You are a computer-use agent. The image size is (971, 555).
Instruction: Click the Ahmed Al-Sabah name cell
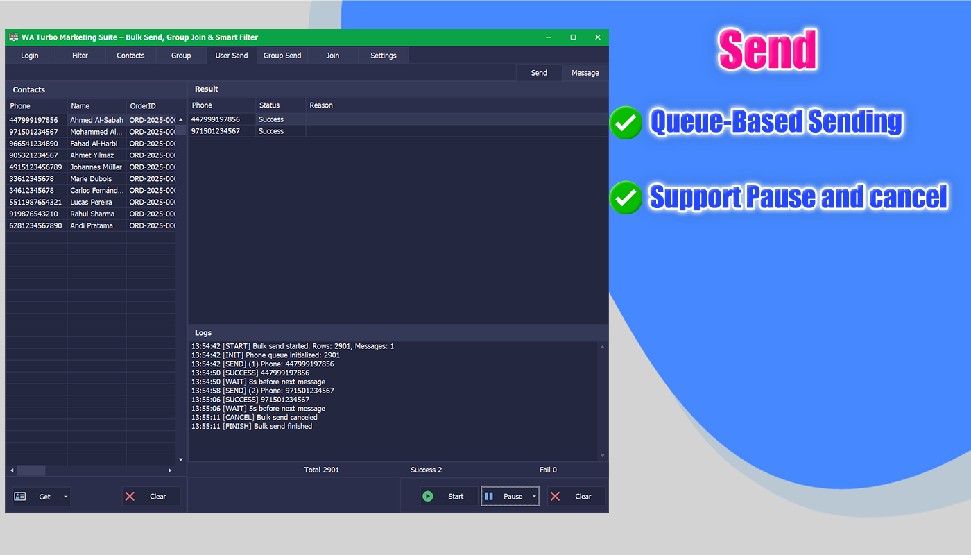(96, 120)
